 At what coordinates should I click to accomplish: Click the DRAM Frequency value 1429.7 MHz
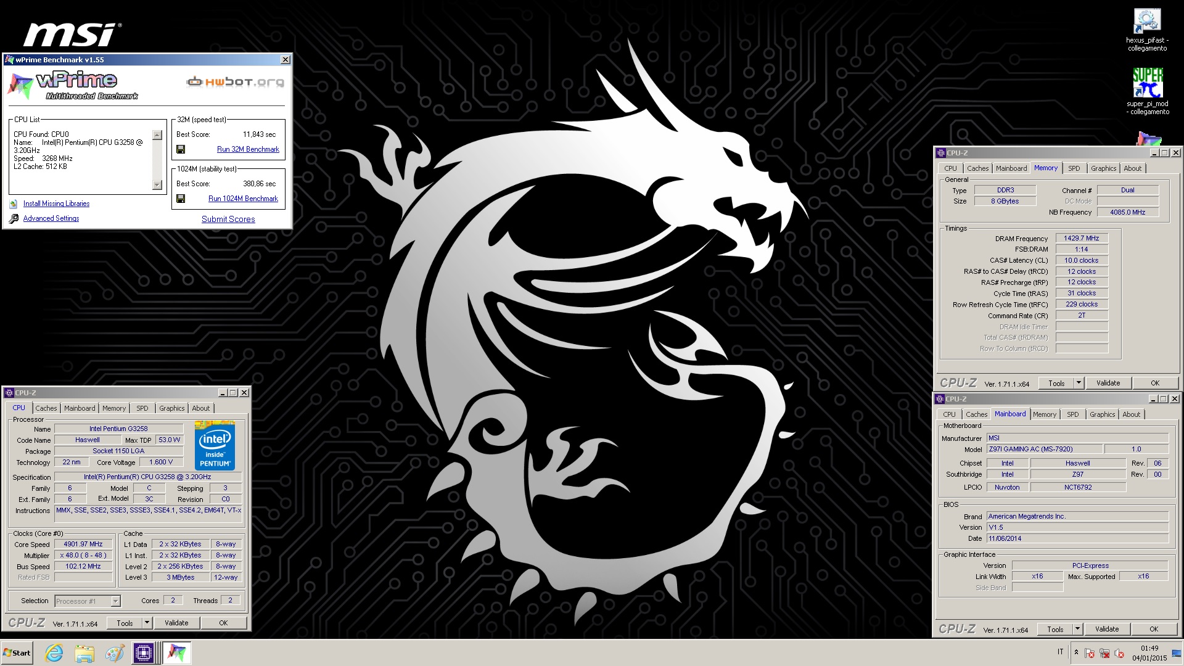point(1082,238)
